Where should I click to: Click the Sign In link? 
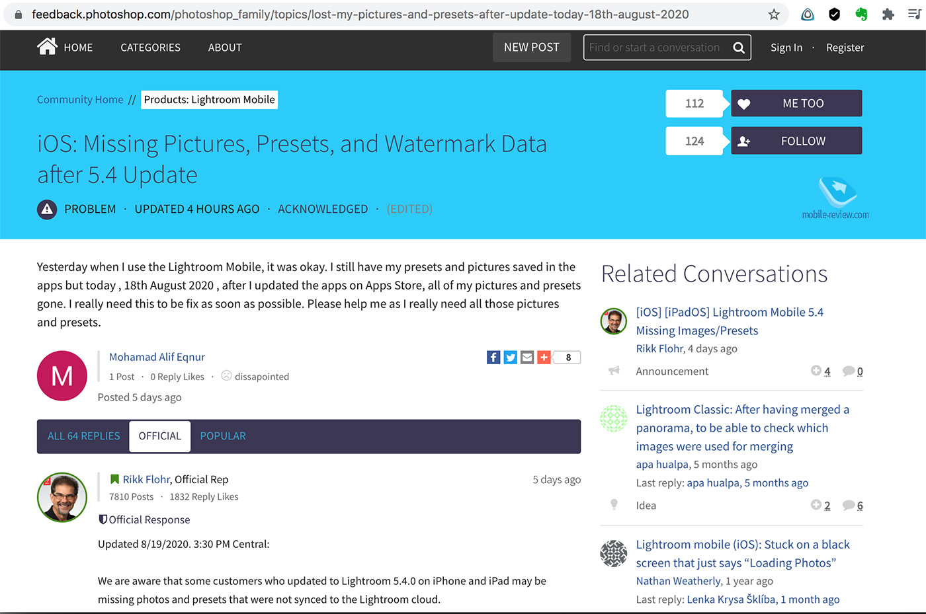click(786, 48)
